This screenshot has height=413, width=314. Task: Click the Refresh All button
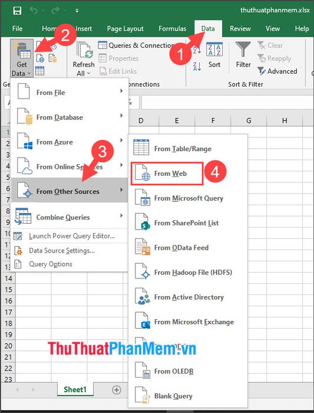click(x=84, y=58)
